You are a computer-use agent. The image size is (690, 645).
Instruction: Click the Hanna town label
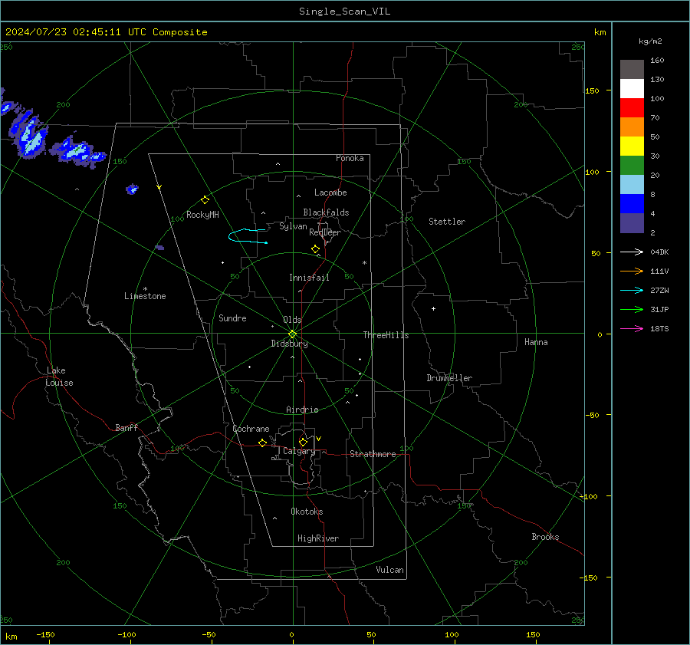click(536, 342)
